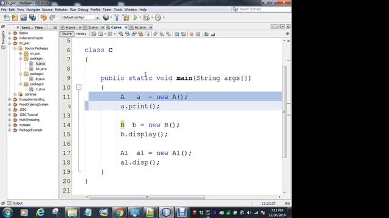This screenshot has height=218, width=389.
Task: Click the editor horizontal scrollbar
Action: [147, 197]
